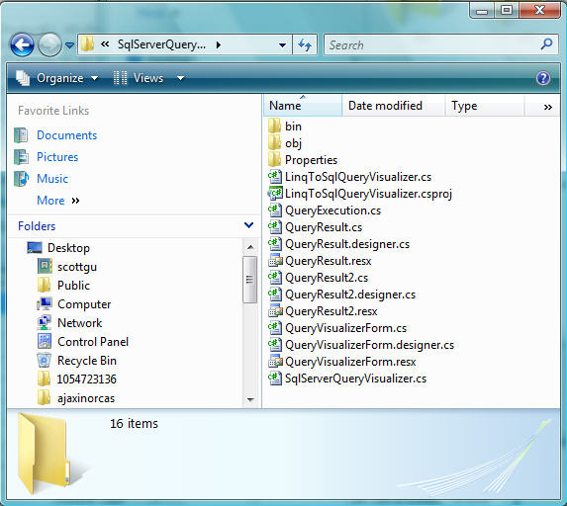Image resolution: width=567 pixels, height=506 pixels.
Task: Select QueryResult2.designer.cs file name
Action: click(x=350, y=295)
